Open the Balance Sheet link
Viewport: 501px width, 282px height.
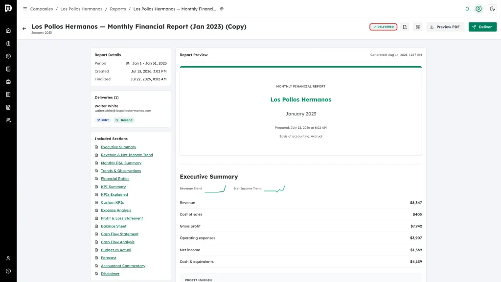click(114, 226)
